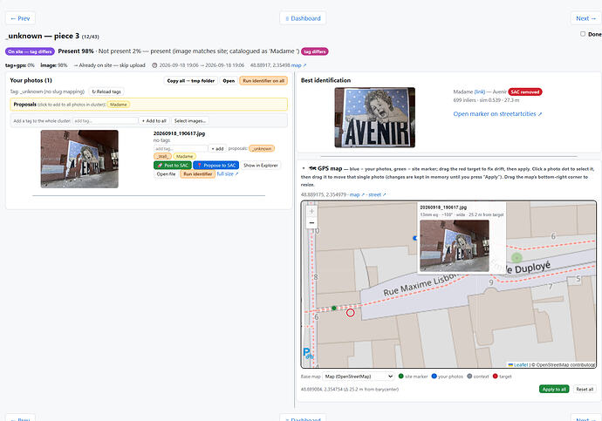Open the Select images… button
Viewport: 602px width, 421px height.
click(x=190, y=121)
